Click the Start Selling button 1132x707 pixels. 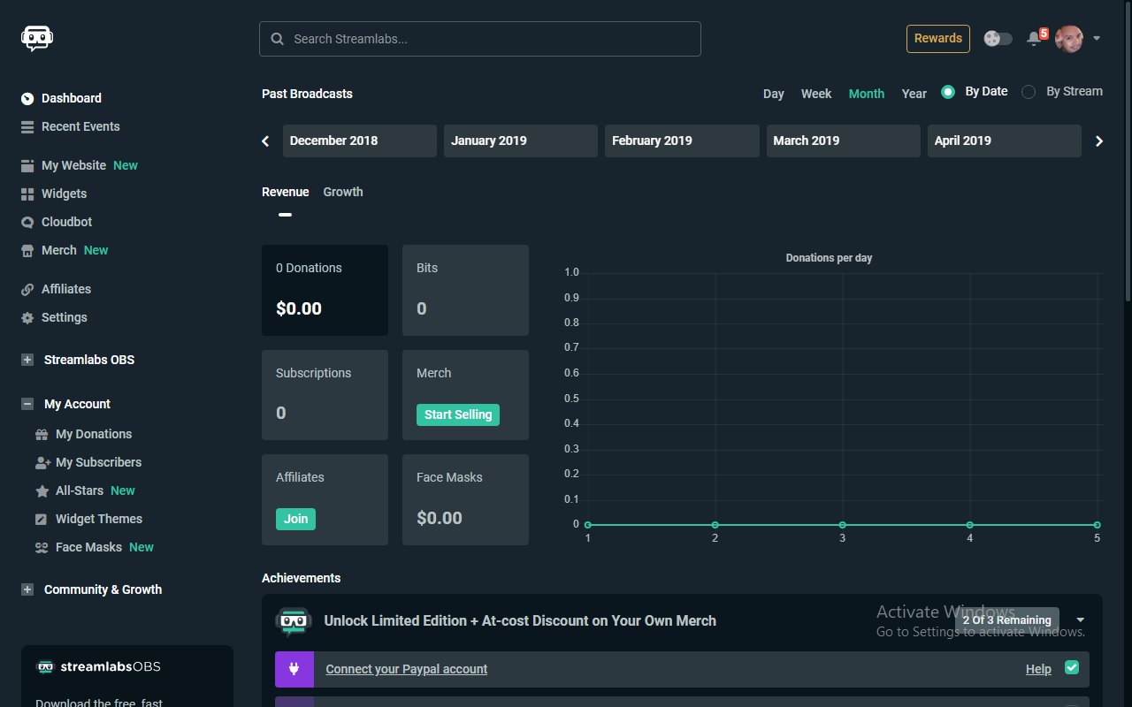pos(458,414)
